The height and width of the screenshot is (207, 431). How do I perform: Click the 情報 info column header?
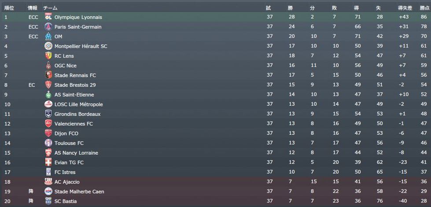tap(33, 8)
